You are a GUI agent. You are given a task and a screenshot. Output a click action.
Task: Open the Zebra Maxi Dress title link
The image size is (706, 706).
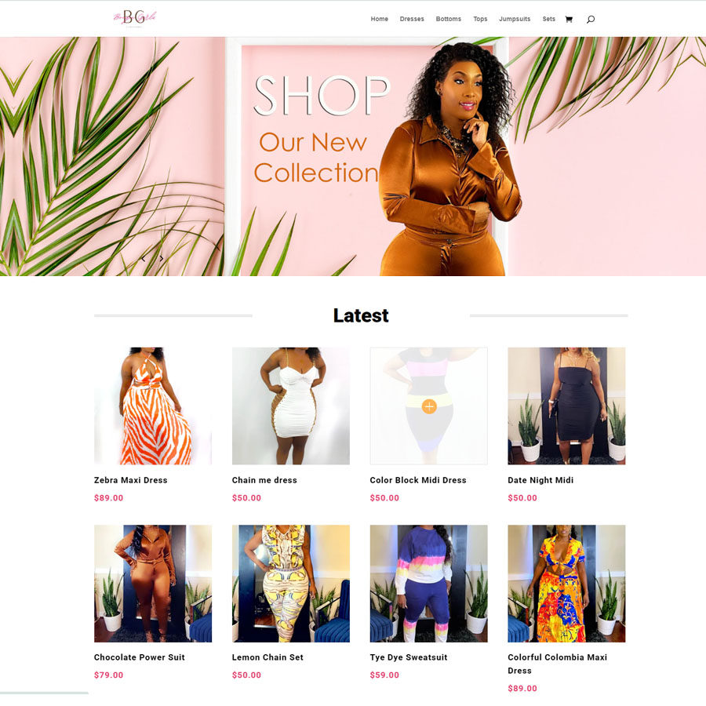[130, 480]
